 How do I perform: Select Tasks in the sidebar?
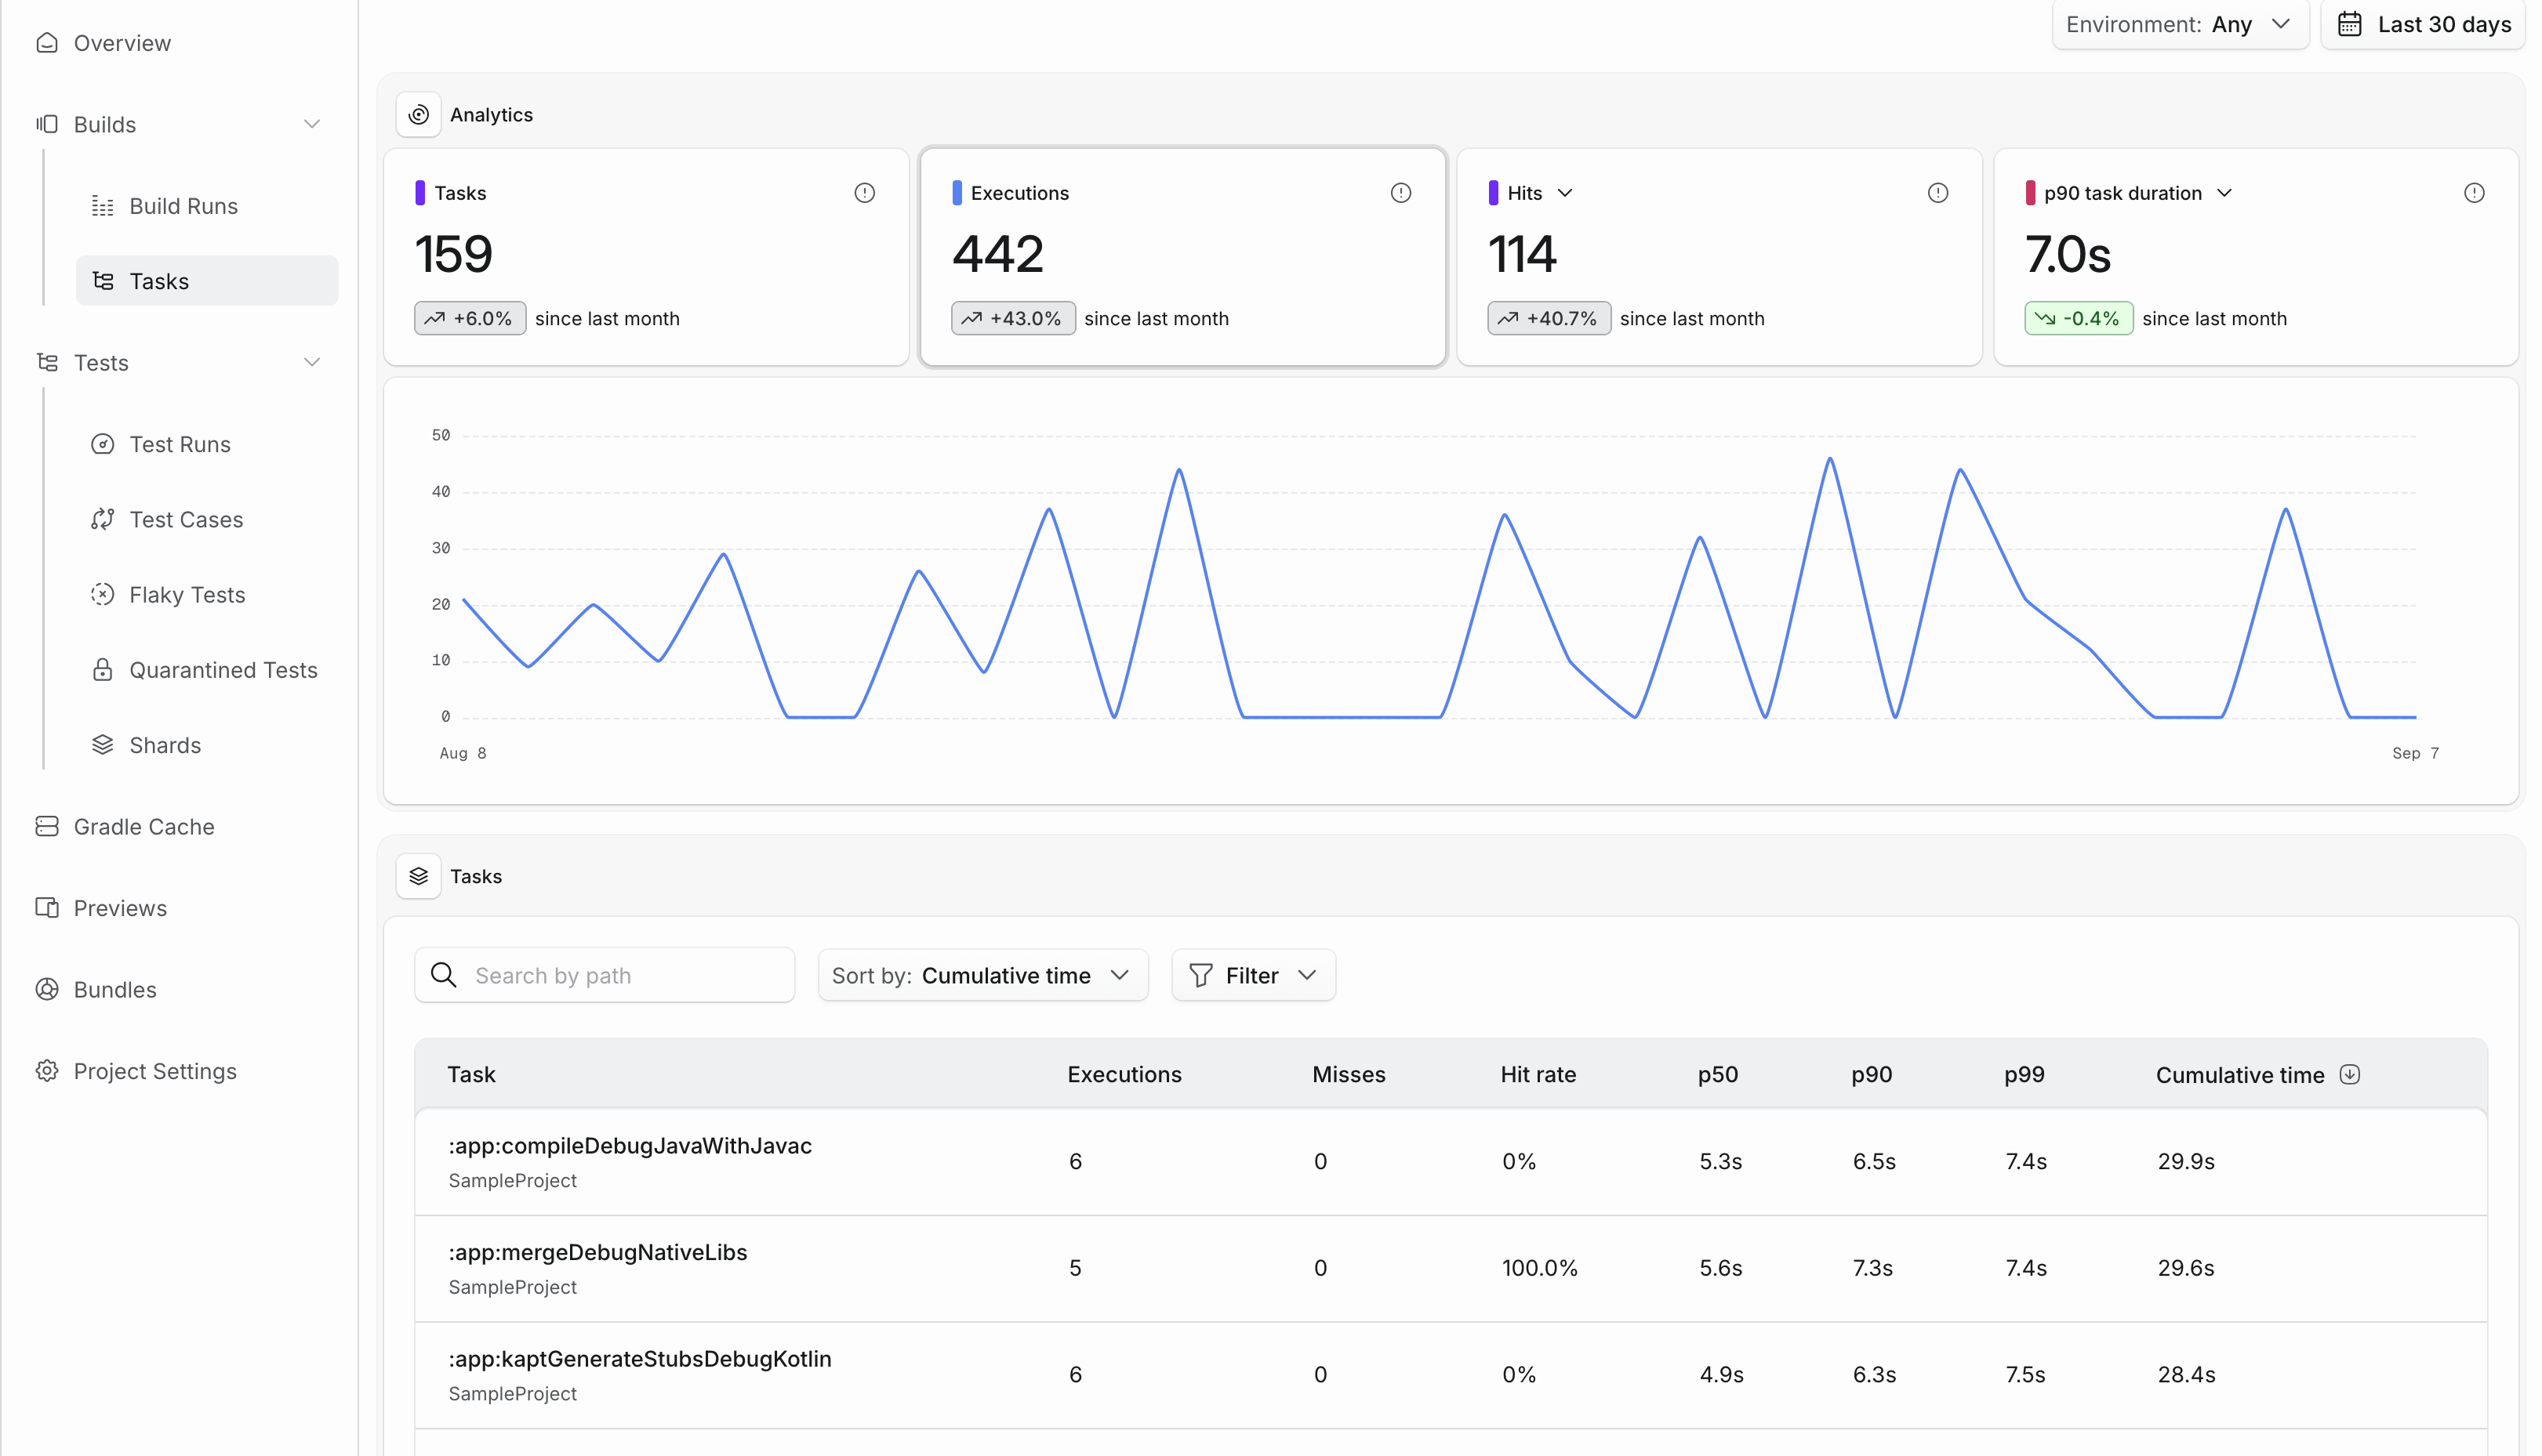coord(207,281)
